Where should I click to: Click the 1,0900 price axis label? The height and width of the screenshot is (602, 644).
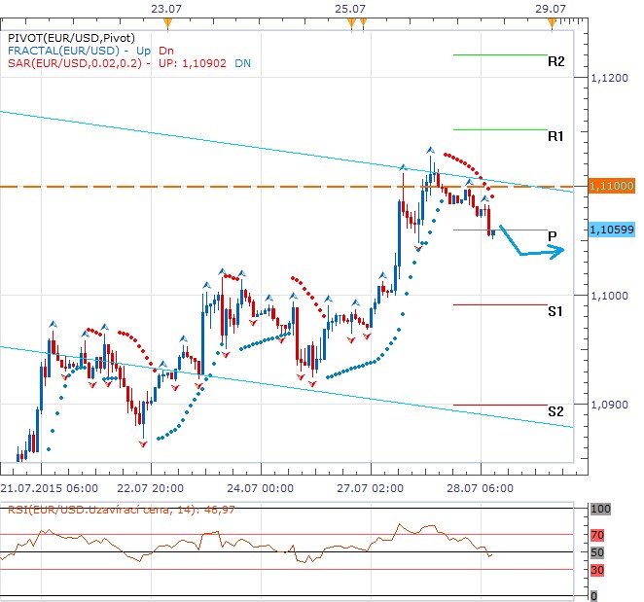[609, 405]
